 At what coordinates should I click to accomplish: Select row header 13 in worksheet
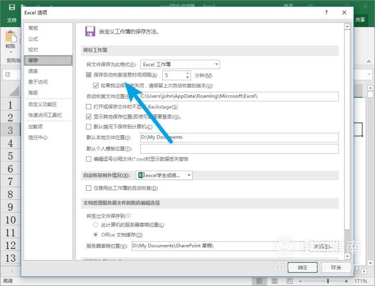10,258
